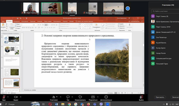Click Створити слайд new slide button
This screenshot has height=106, width=179.
[12, 26]
